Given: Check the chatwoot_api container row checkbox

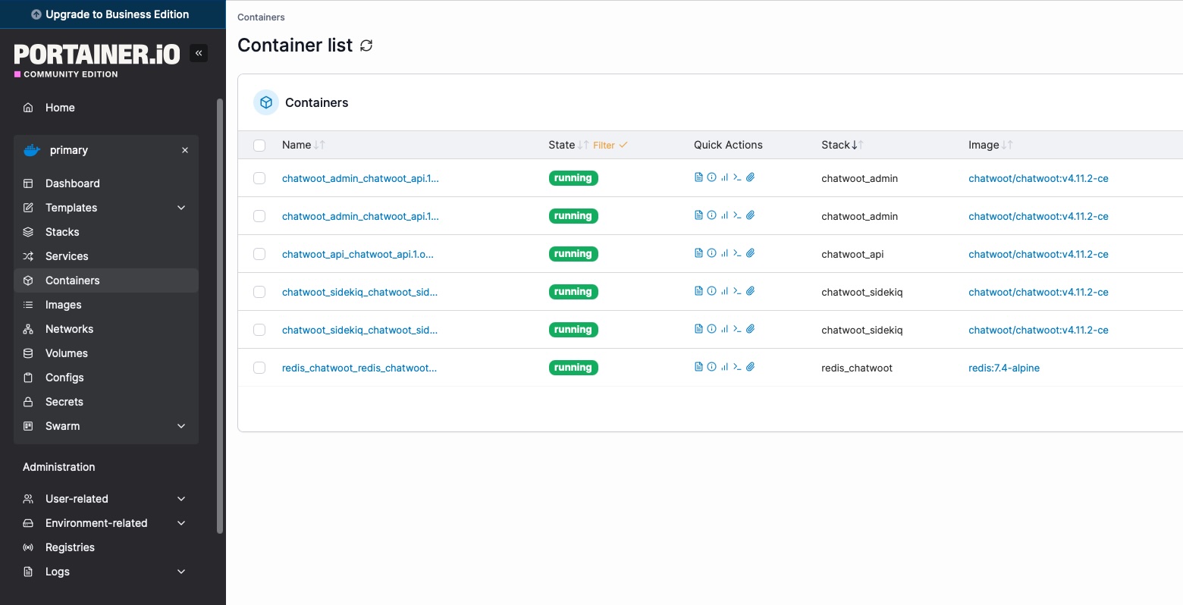Looking at the screenshot, I should (x=259, y=254).
